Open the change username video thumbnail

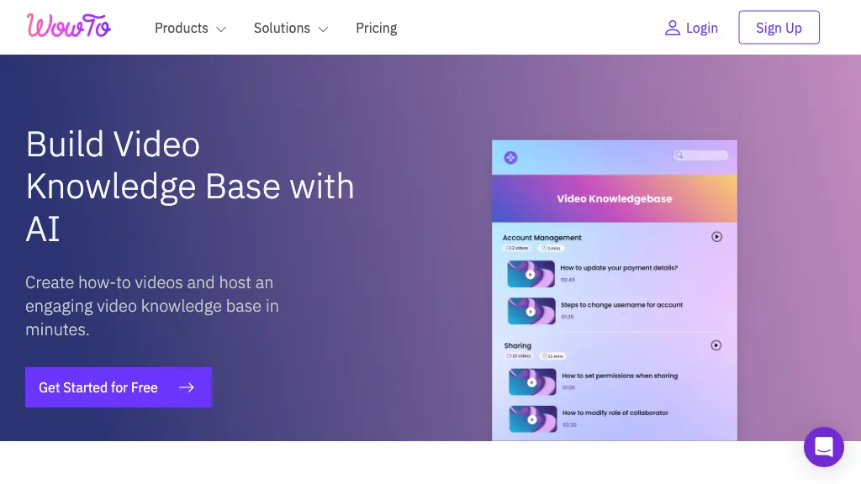click(531, 311)
